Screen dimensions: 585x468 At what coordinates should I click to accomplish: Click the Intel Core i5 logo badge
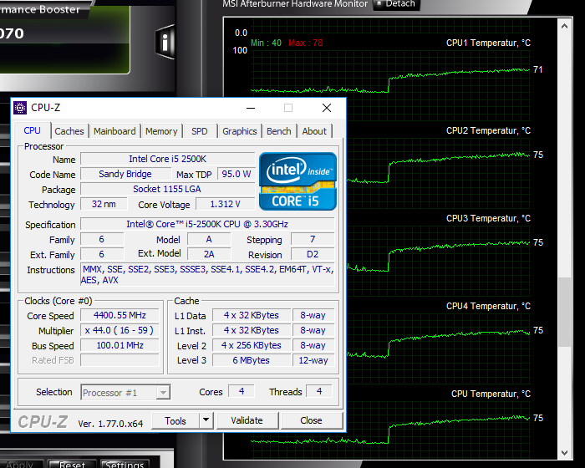pyautogui.click(x=298, y=181)
